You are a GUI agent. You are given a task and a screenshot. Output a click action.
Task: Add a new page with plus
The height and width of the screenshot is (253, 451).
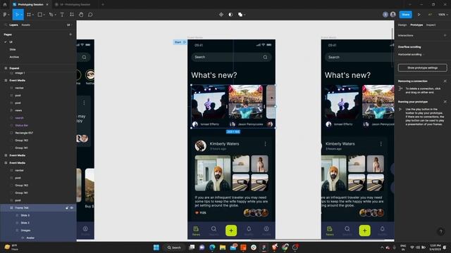[70, 34]
